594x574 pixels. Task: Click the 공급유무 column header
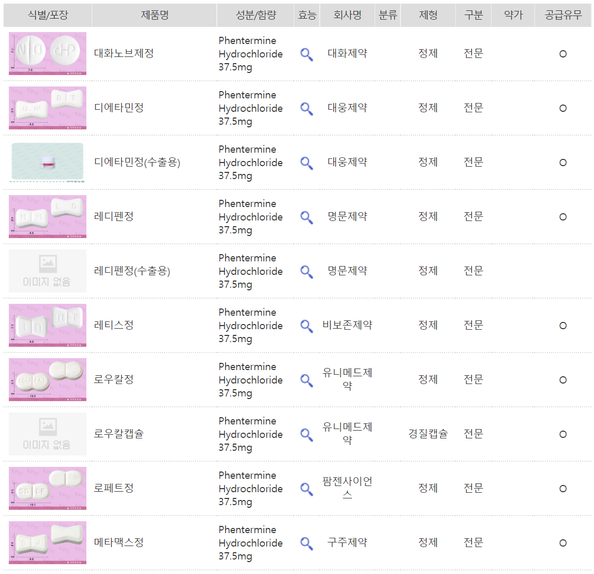pos(563,15)
